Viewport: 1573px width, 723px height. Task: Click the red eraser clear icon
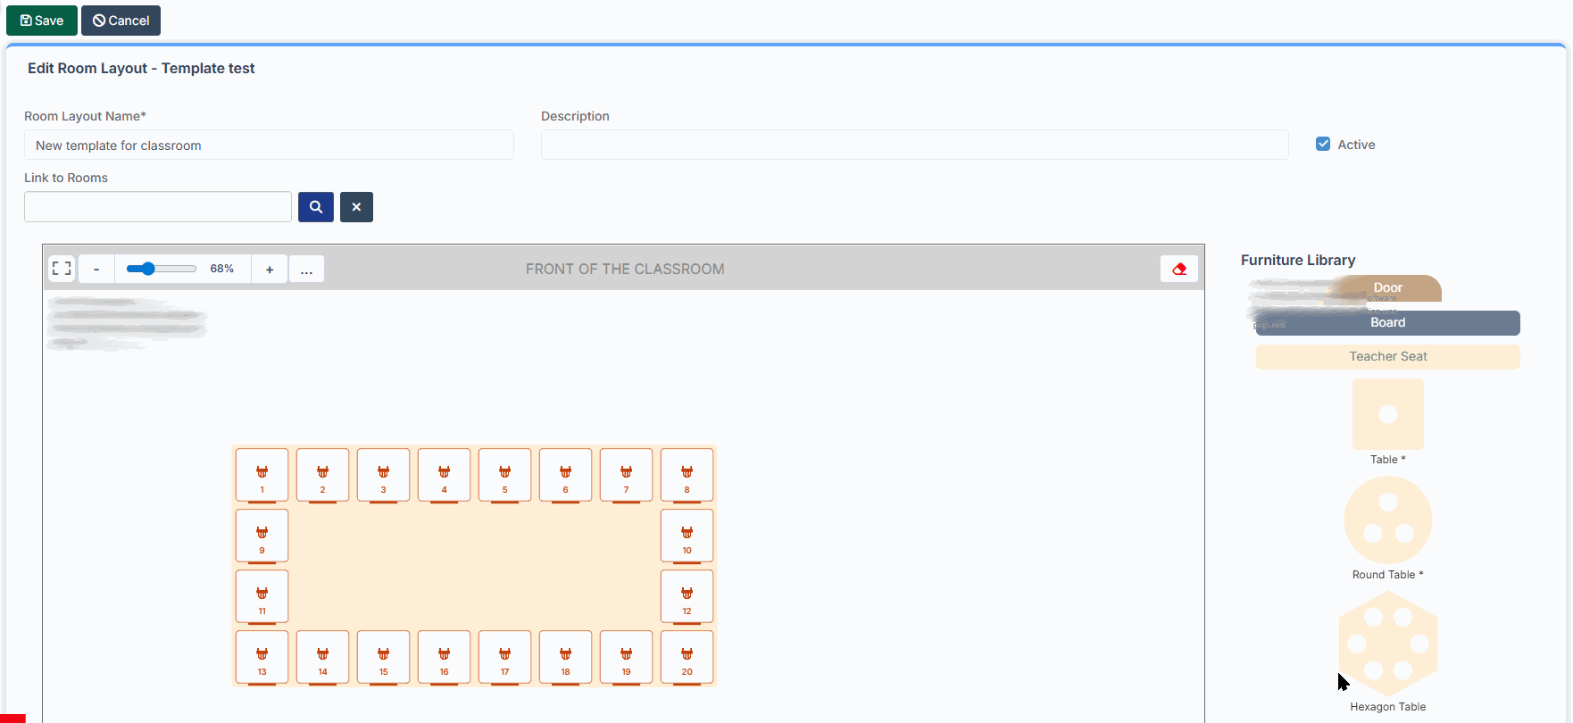(x=1178, y=269)
